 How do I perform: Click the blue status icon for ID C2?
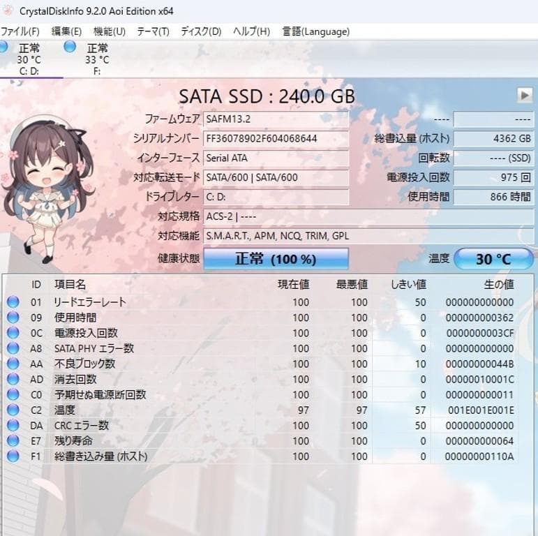(x=13, y=410)
